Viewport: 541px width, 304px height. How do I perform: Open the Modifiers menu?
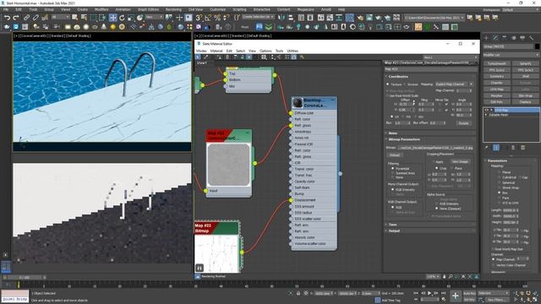point(101,9)
